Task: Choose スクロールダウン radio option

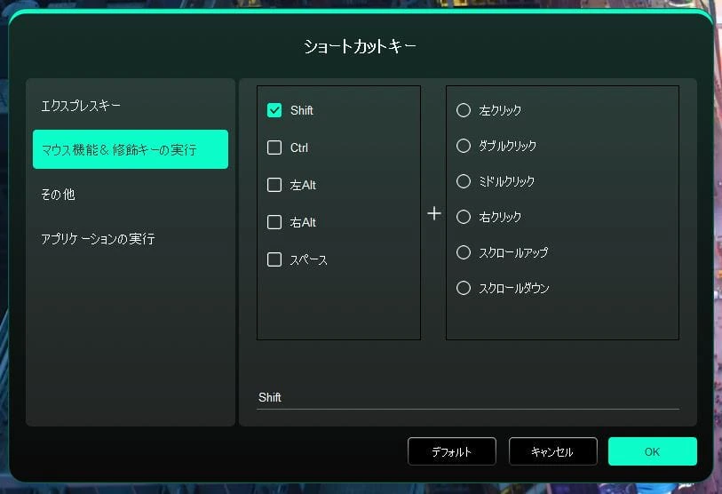Action: 463,288
